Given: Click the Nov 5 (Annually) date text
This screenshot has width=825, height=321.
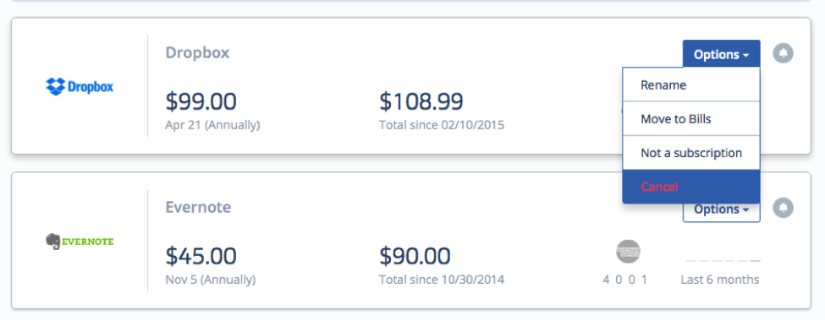Looking at the screenshot, I should point(211,280).
